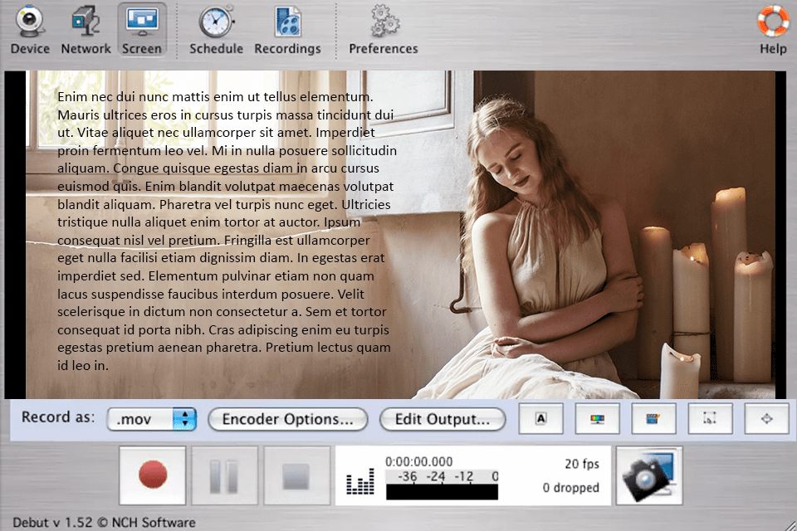Pick the screen selection area tool
This screenshot has height=531, width=797.
pos(710,419)
